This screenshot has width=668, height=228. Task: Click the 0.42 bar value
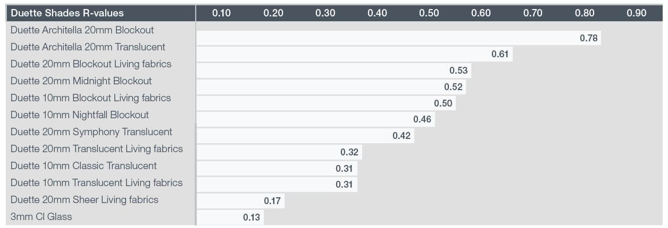pyautogui.click(x=402, y=136)
